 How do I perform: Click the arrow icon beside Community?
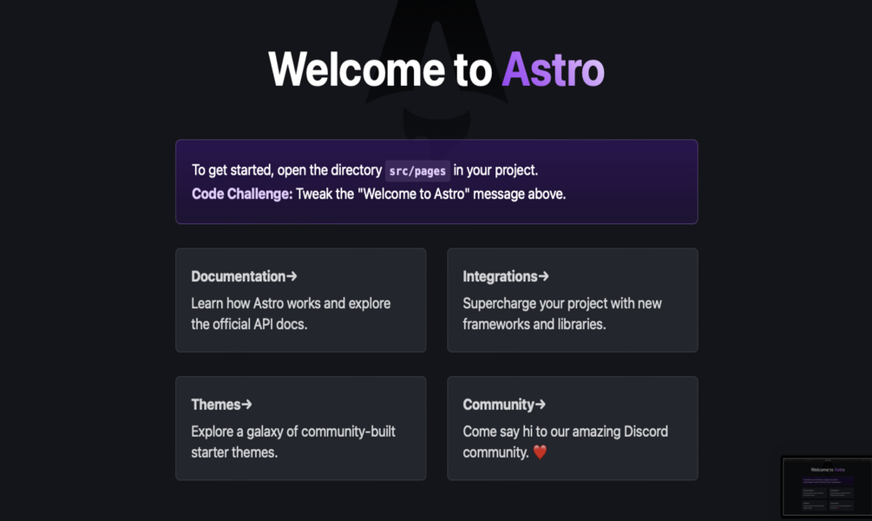540,405
